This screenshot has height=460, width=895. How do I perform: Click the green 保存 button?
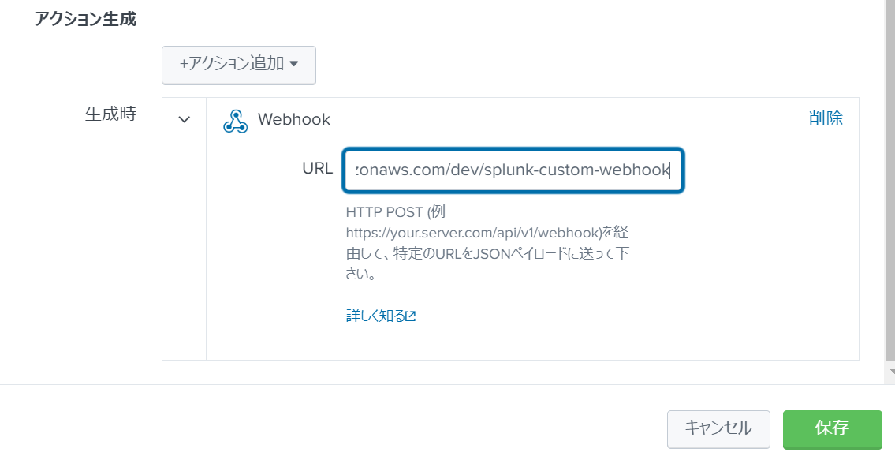coord(832,428)
